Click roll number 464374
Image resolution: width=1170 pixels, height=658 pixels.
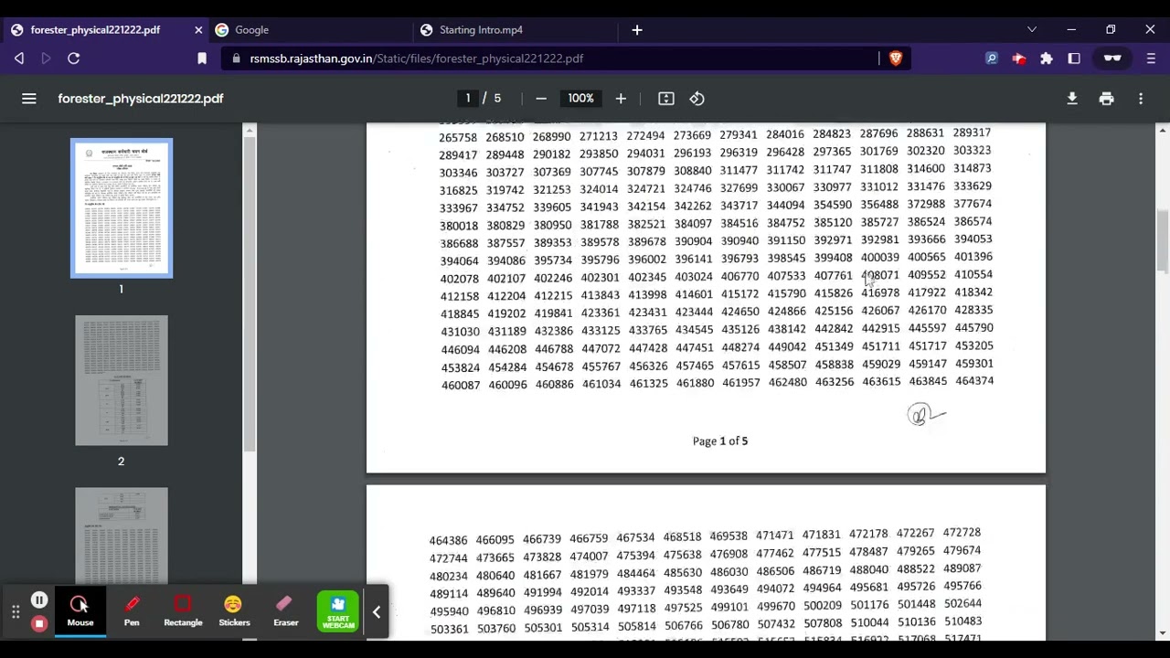974,381
